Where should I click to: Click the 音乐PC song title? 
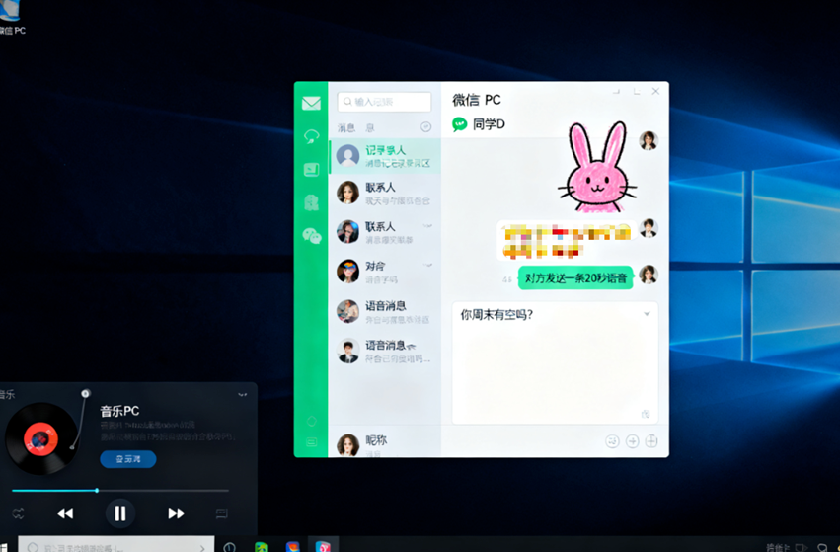[x=119, y=411]
